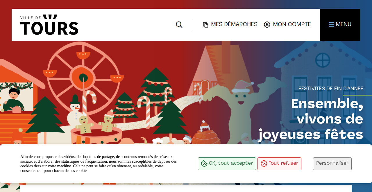The image size is (372, 192).
Task: Open cookie settings via Personnaliser
Action: (x=332, y=164)
